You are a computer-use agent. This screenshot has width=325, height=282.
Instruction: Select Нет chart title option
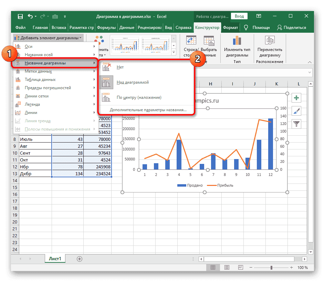pos(120,67)
